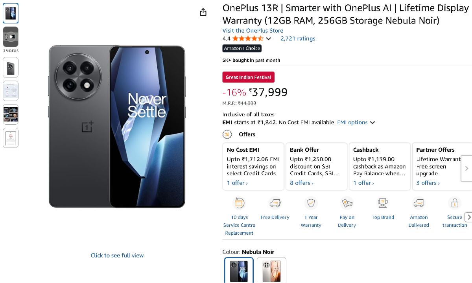The height and width of the screenshot is (283, 472).
Task: Click the Top Brand trophy icon
Action: [383, 203]
